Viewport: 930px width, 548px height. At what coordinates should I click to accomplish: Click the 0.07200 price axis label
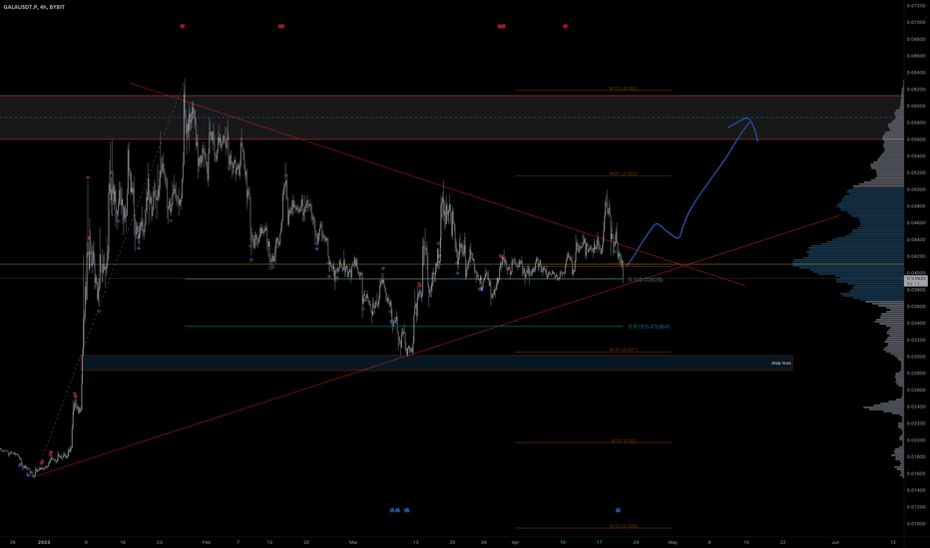tap(916, 5)
